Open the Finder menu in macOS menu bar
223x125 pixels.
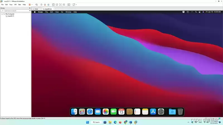pyautogui.click(x=40, y=12)
